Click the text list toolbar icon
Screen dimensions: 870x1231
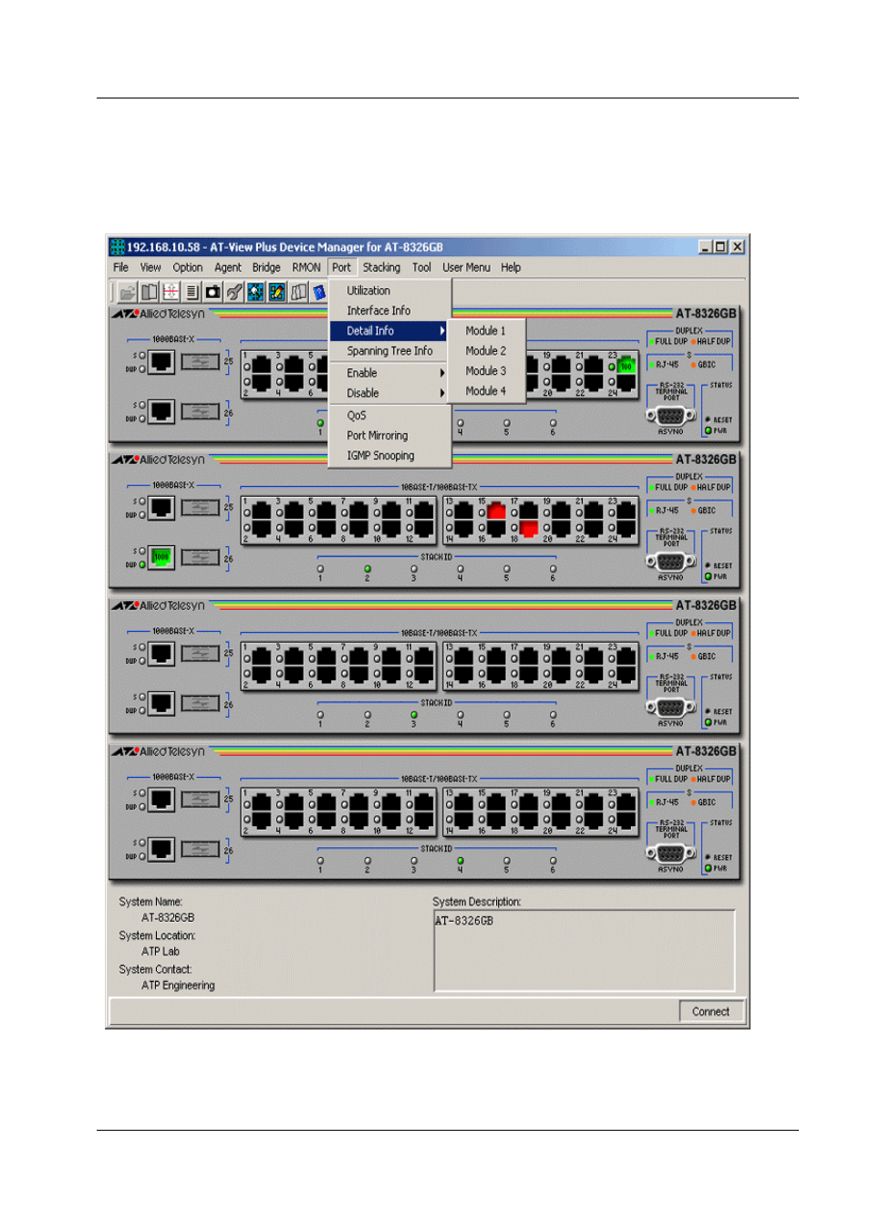pyautogui.click(x=192, y=292)
